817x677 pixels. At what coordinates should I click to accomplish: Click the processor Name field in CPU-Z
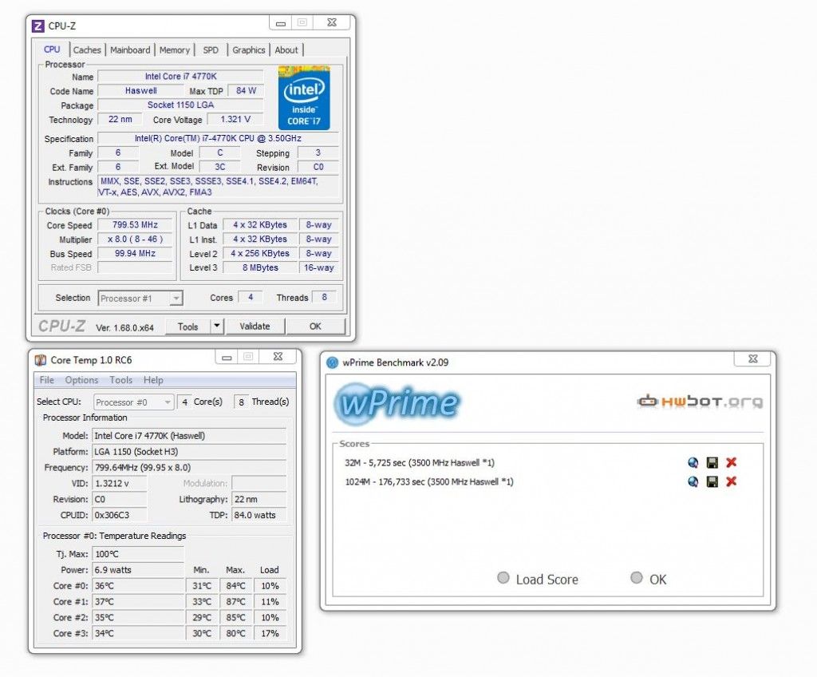click(180, 77)
